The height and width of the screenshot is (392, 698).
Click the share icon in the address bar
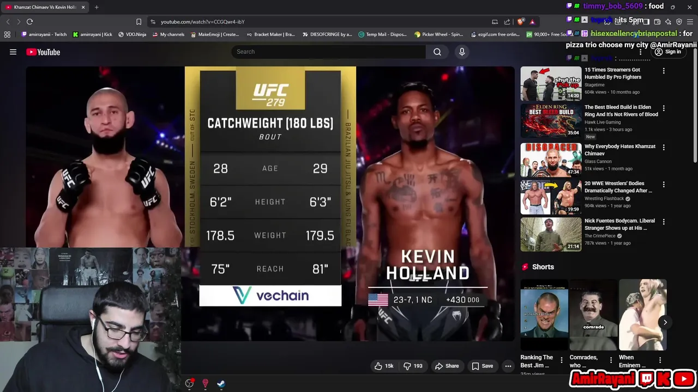point(507,22)
